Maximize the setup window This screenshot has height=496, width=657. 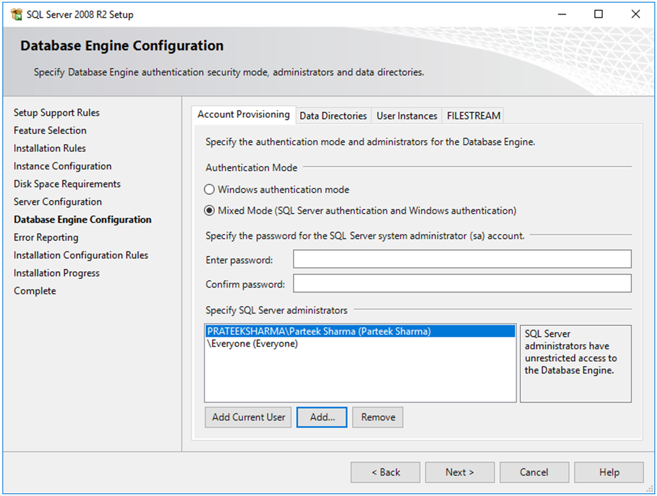598,14
